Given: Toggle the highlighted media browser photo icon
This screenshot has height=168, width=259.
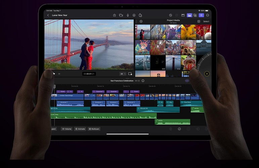Looking at the screenshot, I should pos(189,15).
